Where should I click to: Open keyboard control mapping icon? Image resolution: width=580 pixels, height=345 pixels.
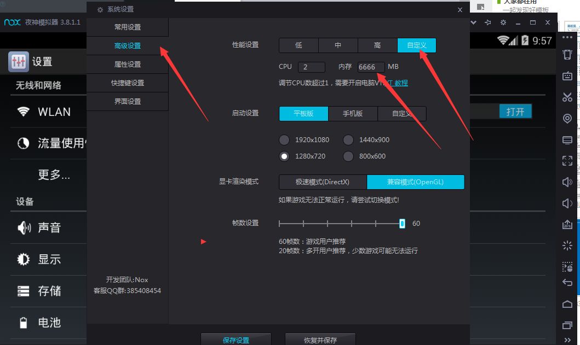coord(567,76)
